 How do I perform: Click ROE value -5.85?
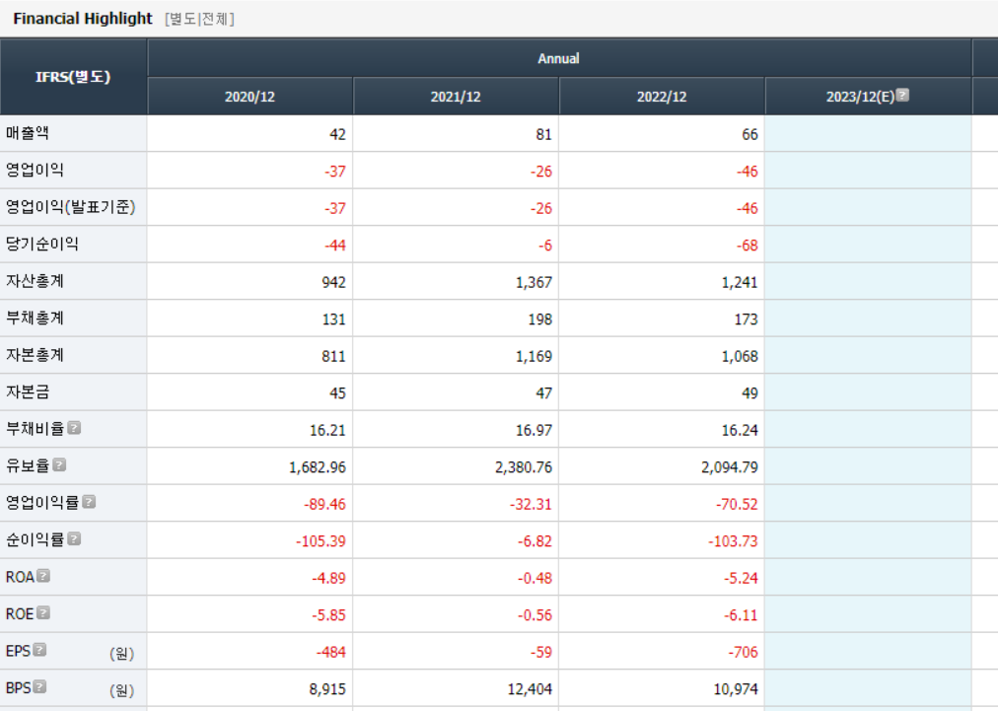point(328,614)
